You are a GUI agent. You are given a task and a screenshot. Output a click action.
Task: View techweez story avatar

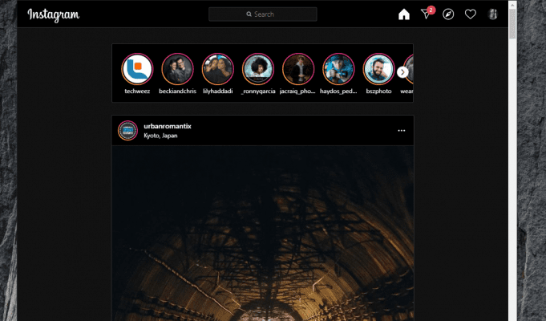[137, 69]
